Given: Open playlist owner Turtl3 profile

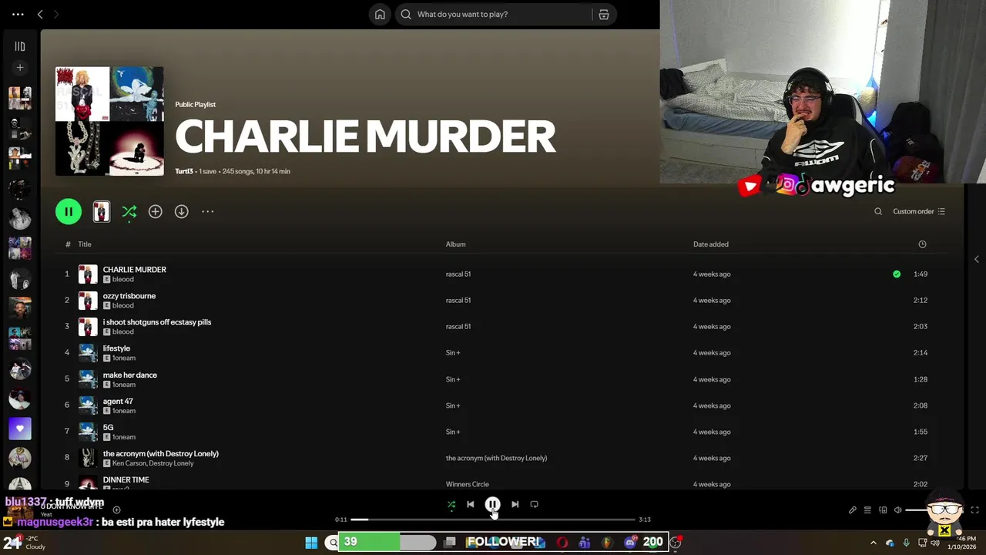Looking at the screenshot, I should pos(184,171).
